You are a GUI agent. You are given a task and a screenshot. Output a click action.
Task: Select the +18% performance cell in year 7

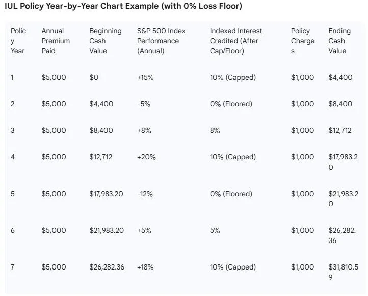pyautogui.click(x=145, y=267)
